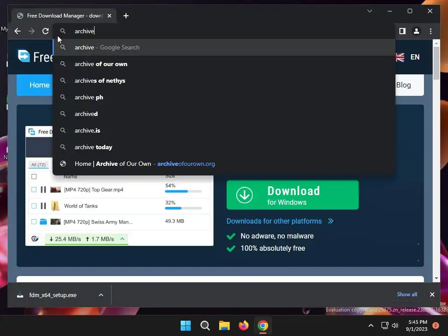Viewport: 448px width, 336px height.
Task: Open the tab search chevron in title bar
Action: [x=369, y=11]
